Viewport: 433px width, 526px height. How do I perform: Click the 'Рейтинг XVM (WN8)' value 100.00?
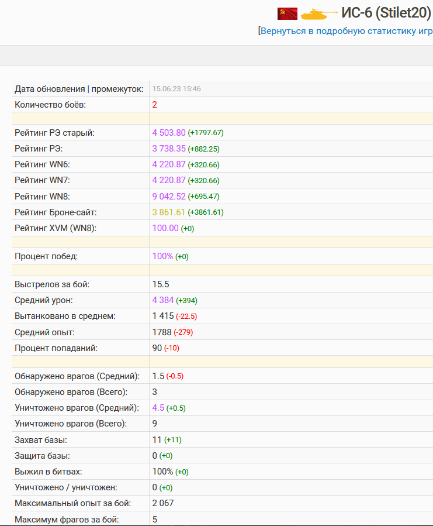tap(165, 228)
